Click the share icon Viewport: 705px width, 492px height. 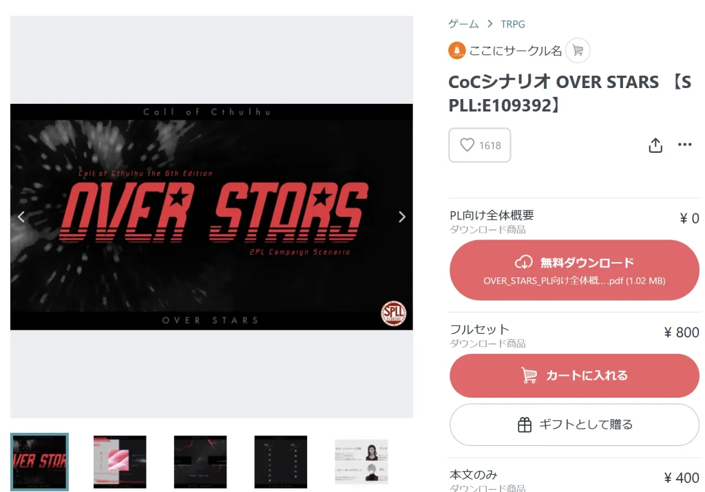click(655, 145)
